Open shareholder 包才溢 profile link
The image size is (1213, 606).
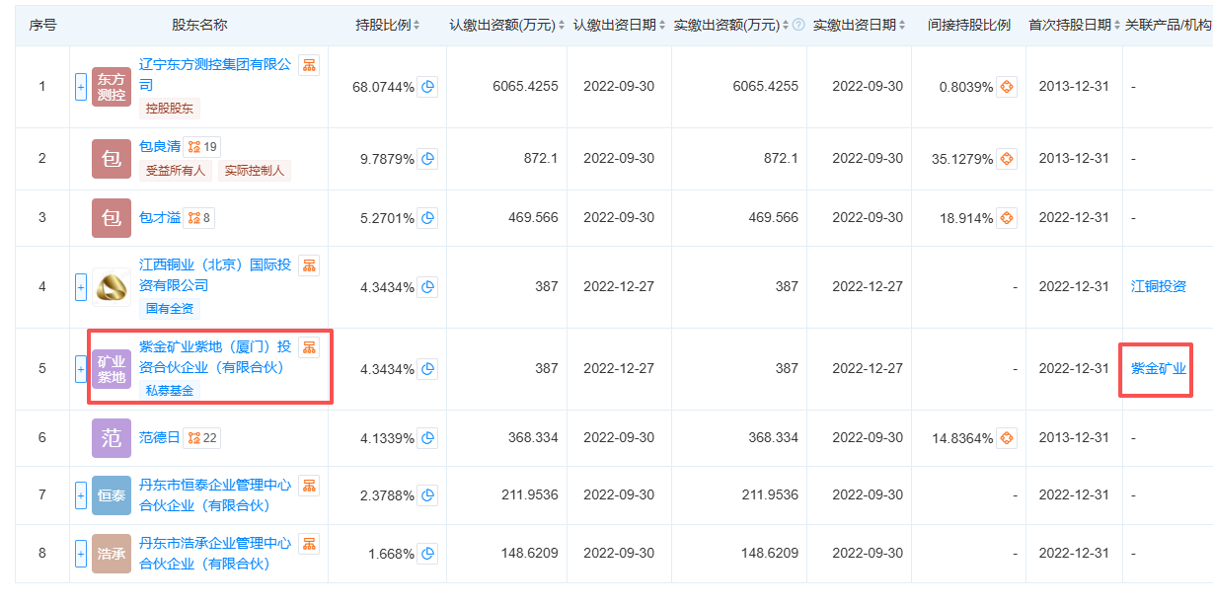click(160, 217)
